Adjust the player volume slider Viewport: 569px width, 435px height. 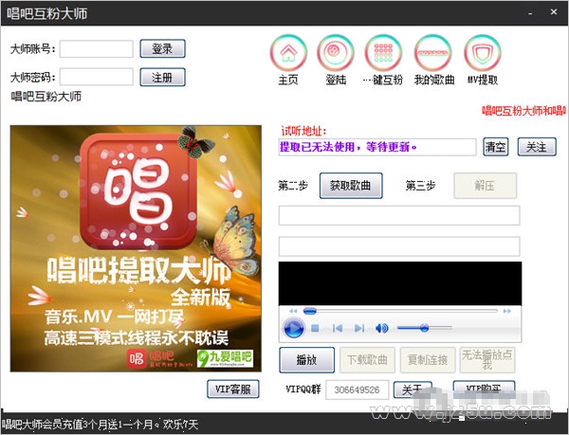[x=424, y=328]
